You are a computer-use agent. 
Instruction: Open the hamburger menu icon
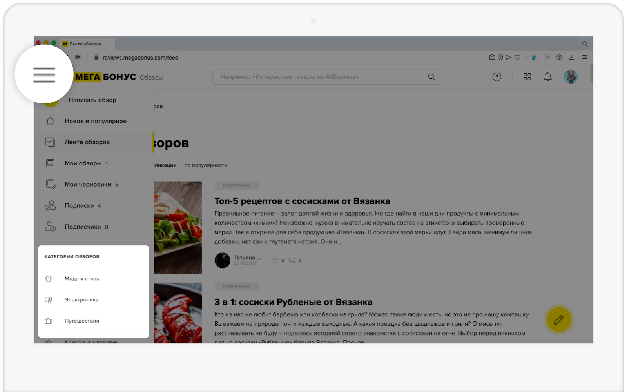pos(44,75)
